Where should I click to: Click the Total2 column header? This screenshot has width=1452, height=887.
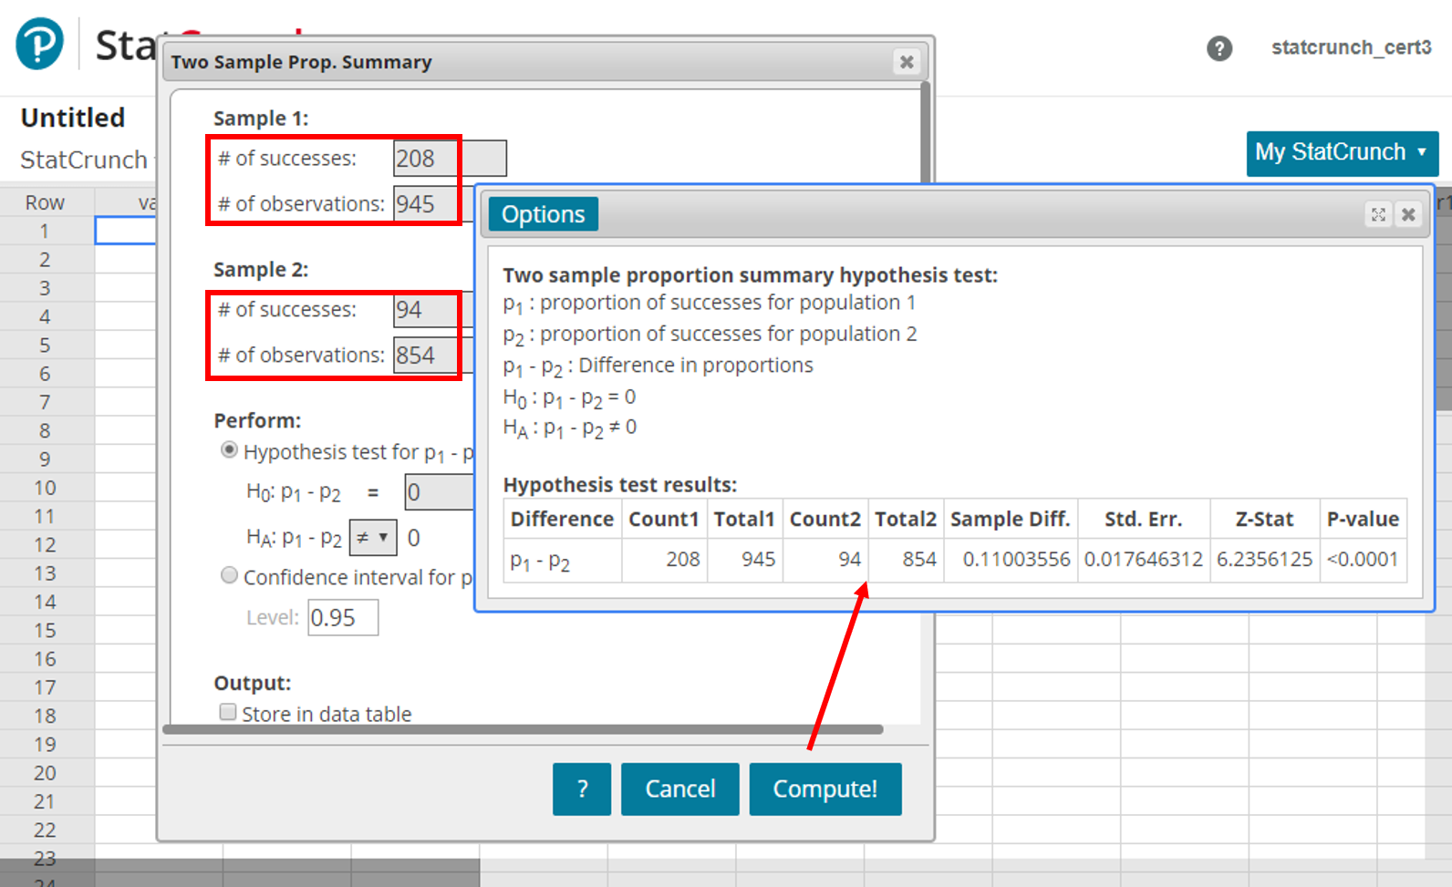906,520
